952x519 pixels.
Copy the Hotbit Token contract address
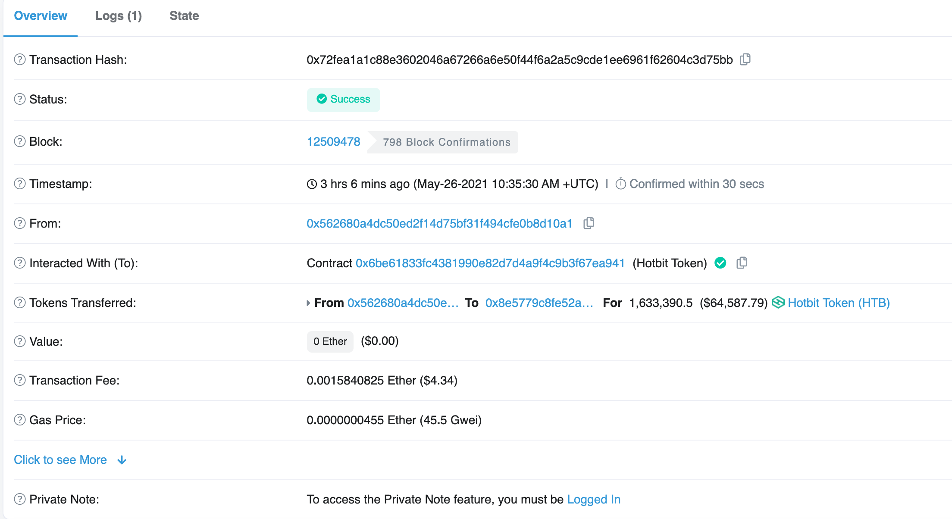742,263
